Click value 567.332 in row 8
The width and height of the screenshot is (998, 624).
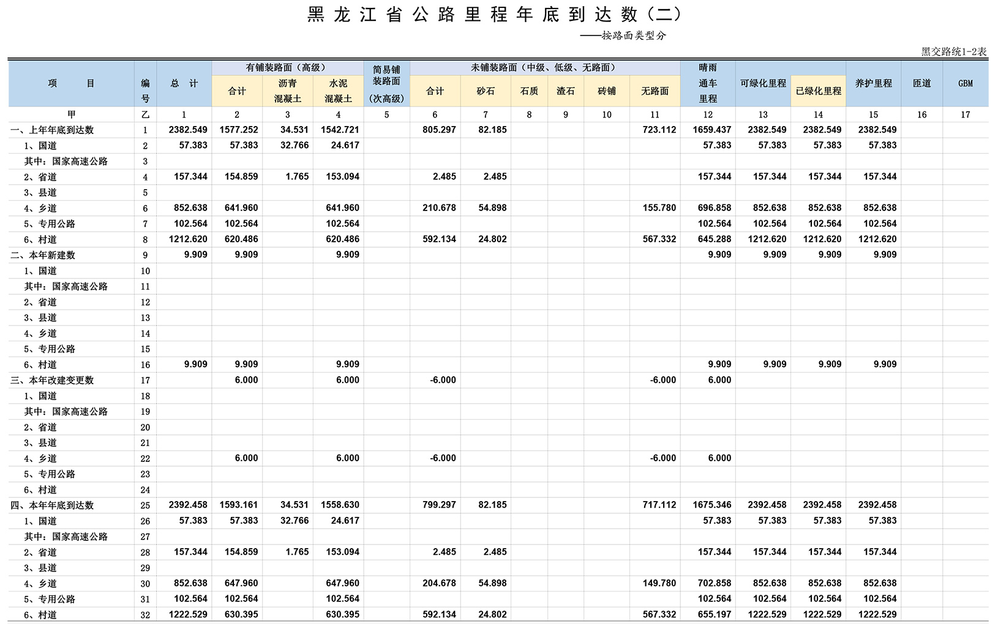[x=659, y=239]
